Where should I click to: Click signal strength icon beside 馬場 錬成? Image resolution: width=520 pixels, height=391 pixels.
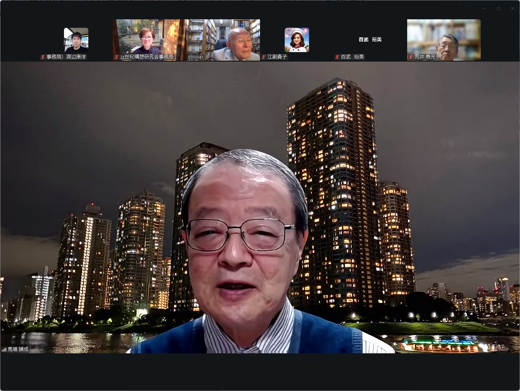point(4,349)
